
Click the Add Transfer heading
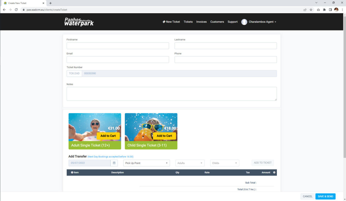[x=77, y=156]
